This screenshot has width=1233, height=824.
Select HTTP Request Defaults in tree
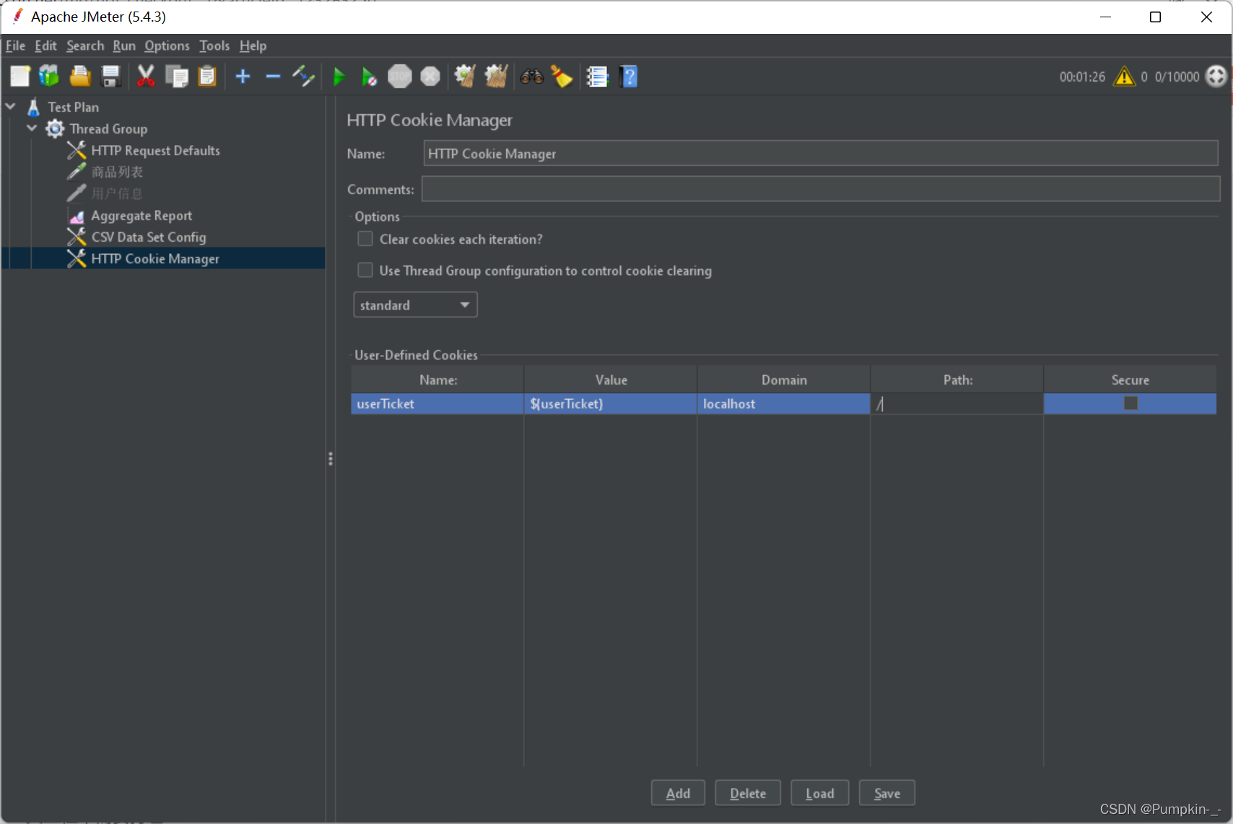(x=155, y=150)
